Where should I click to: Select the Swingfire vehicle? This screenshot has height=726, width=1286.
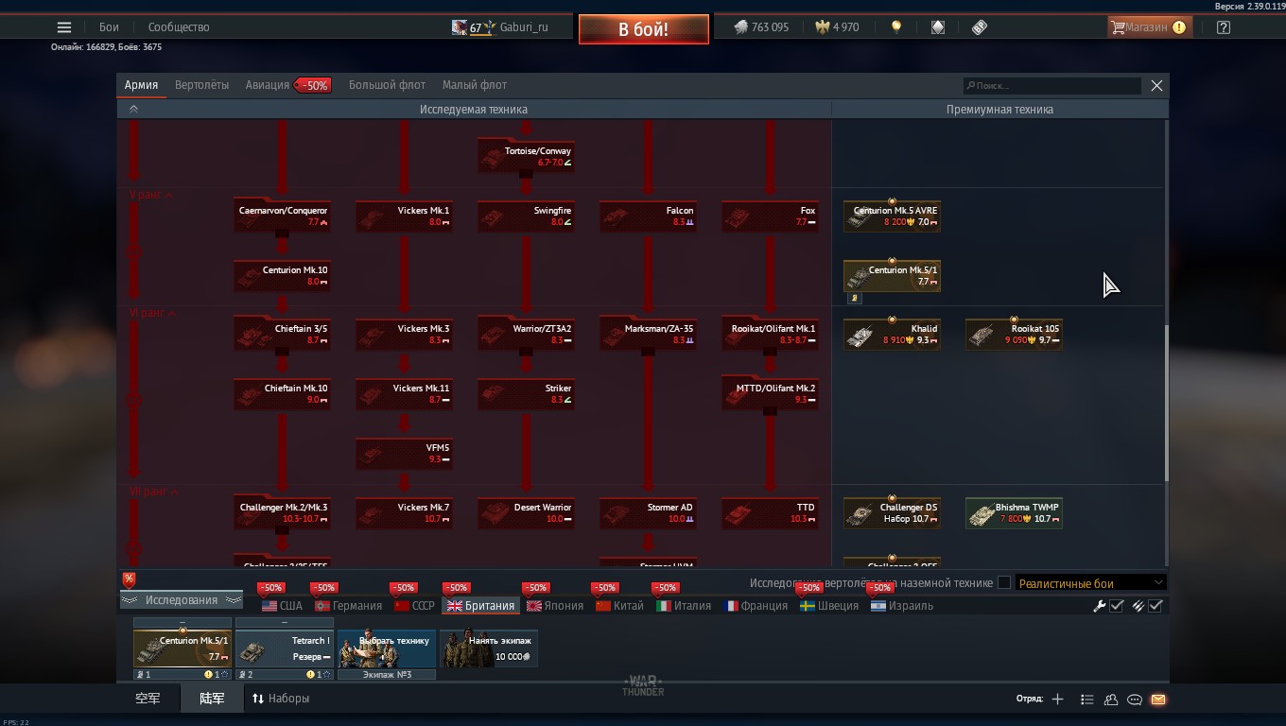526,216
